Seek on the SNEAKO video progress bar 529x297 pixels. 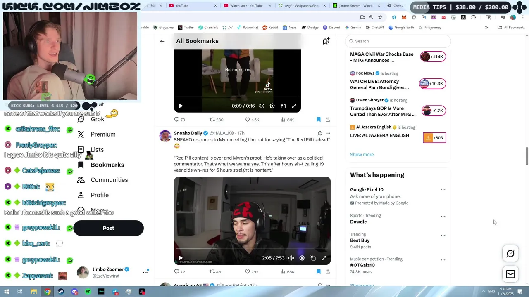click(252, 249)
